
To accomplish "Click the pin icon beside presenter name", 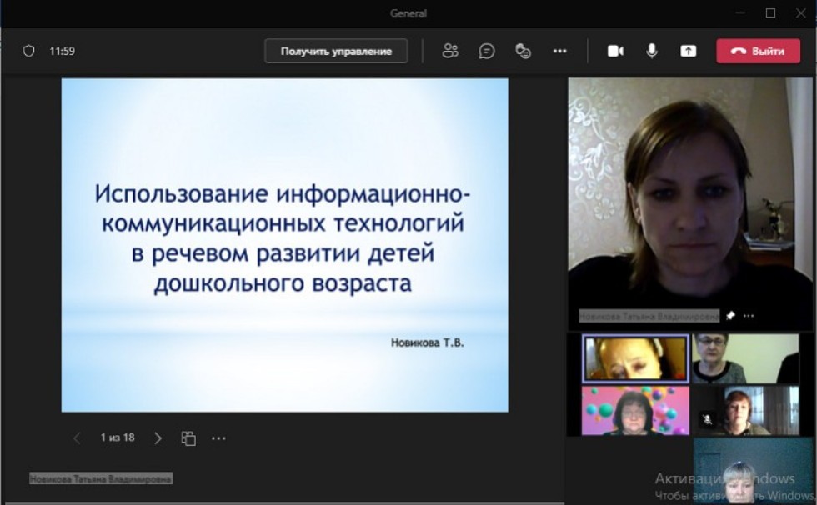I will coord(730,316).
